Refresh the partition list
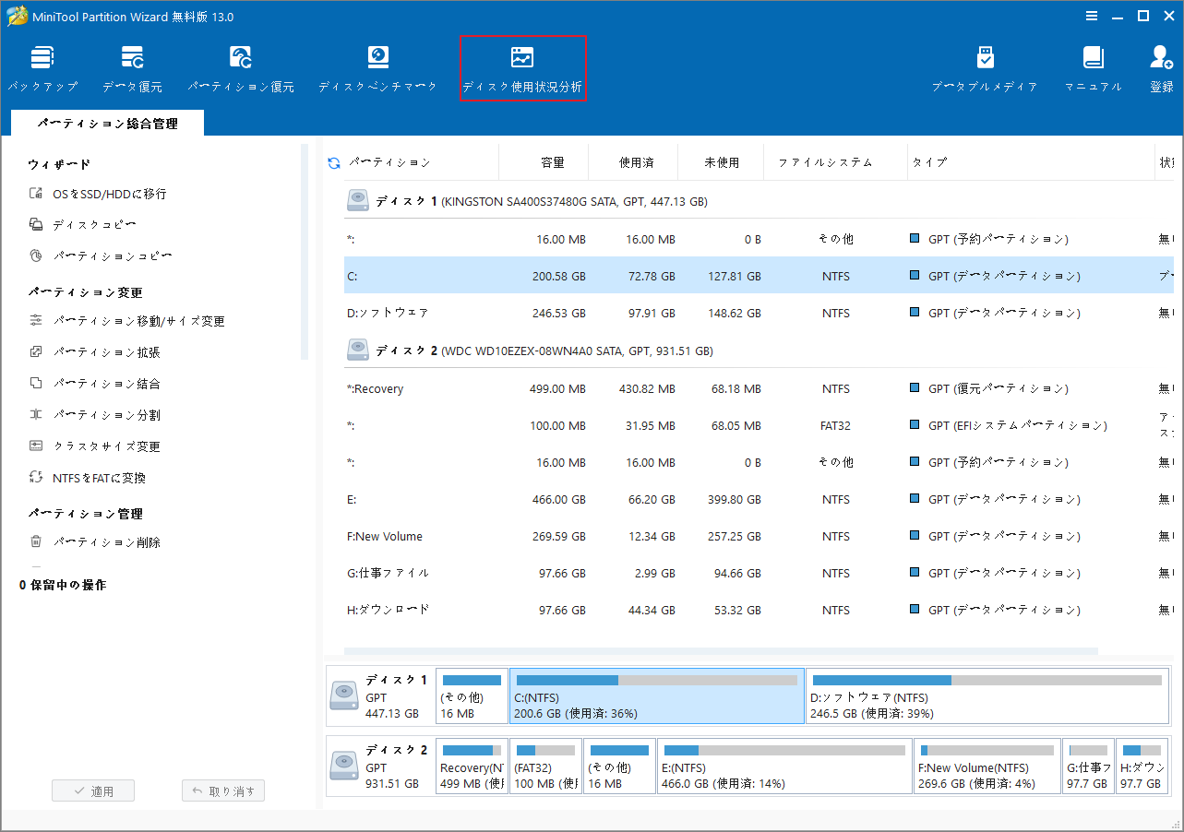The image size is (1184, 832). (x=332, y=161)
